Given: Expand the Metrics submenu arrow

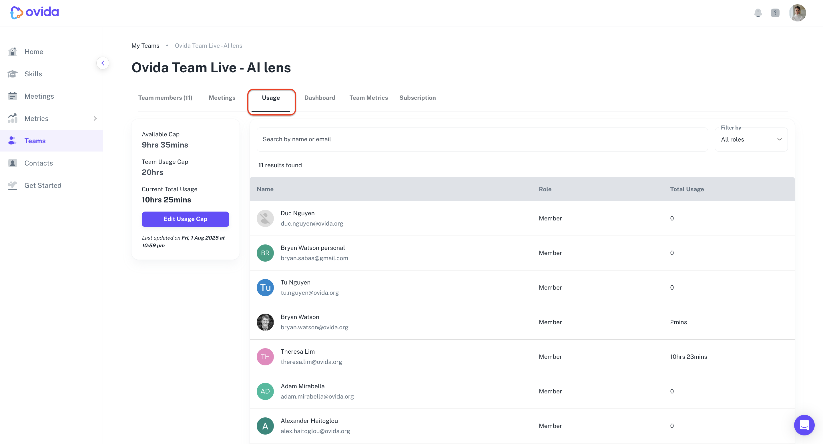Looking at the screenshot, I should pos(95,119).
